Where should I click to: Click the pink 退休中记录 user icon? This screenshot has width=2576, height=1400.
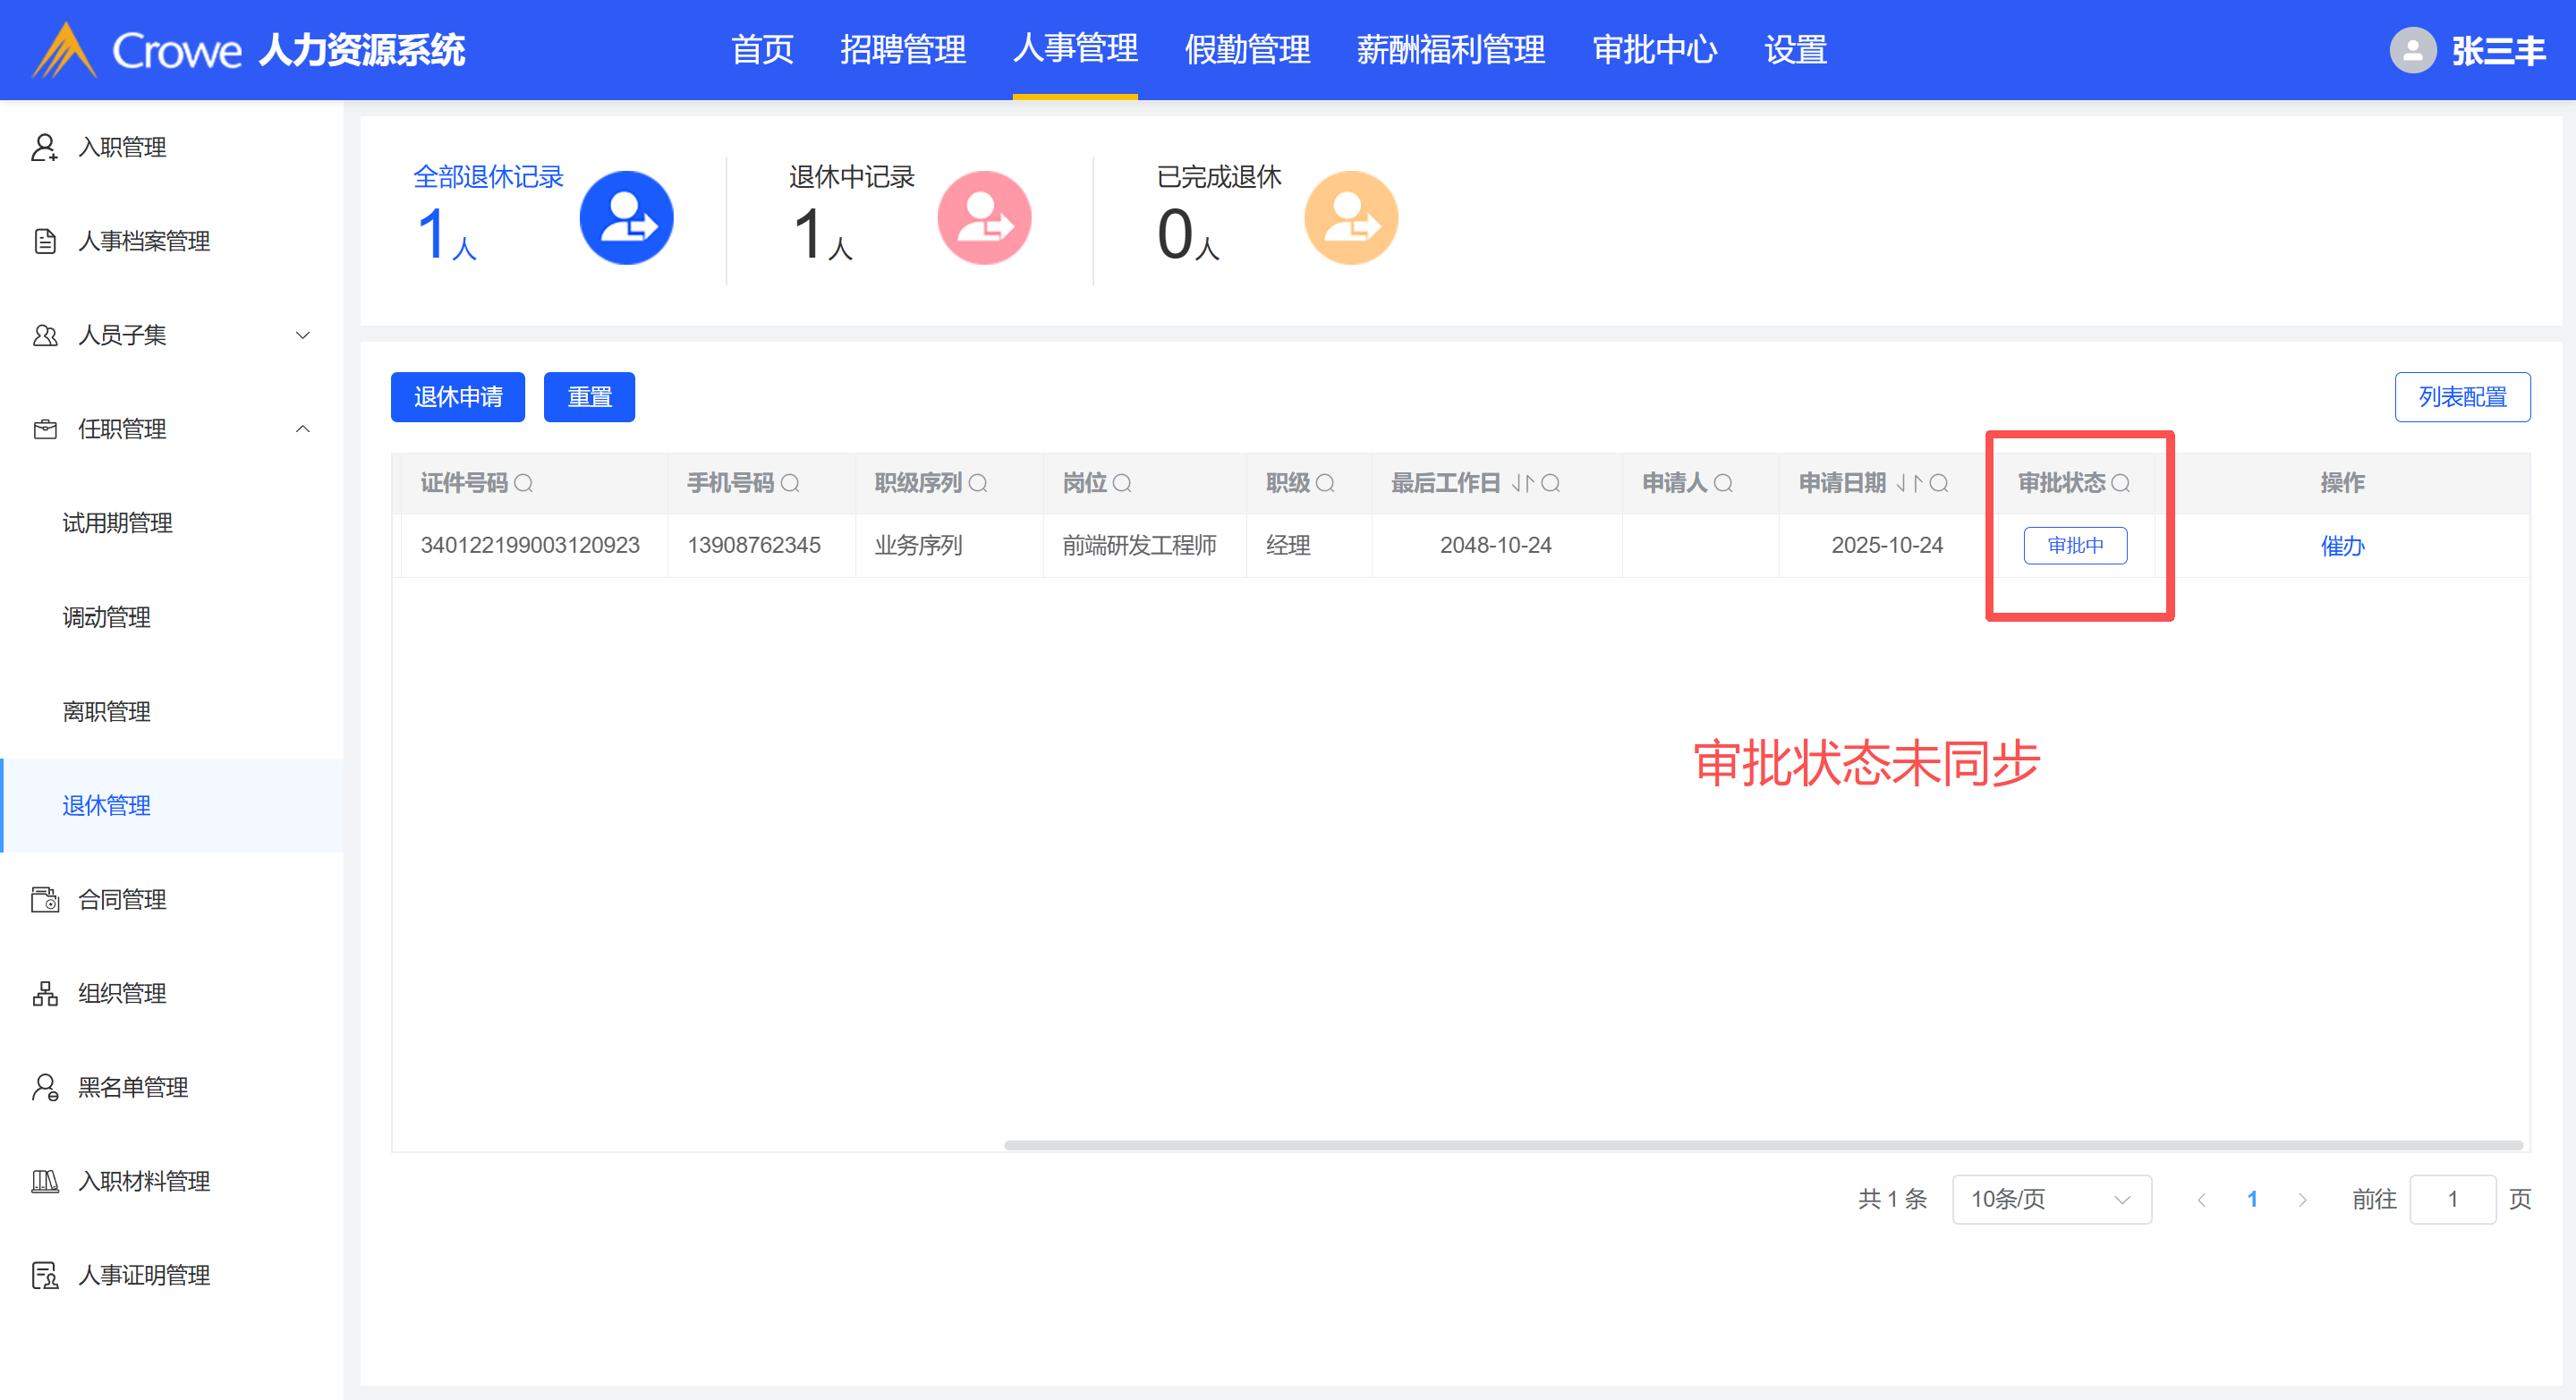pos(984,218)
